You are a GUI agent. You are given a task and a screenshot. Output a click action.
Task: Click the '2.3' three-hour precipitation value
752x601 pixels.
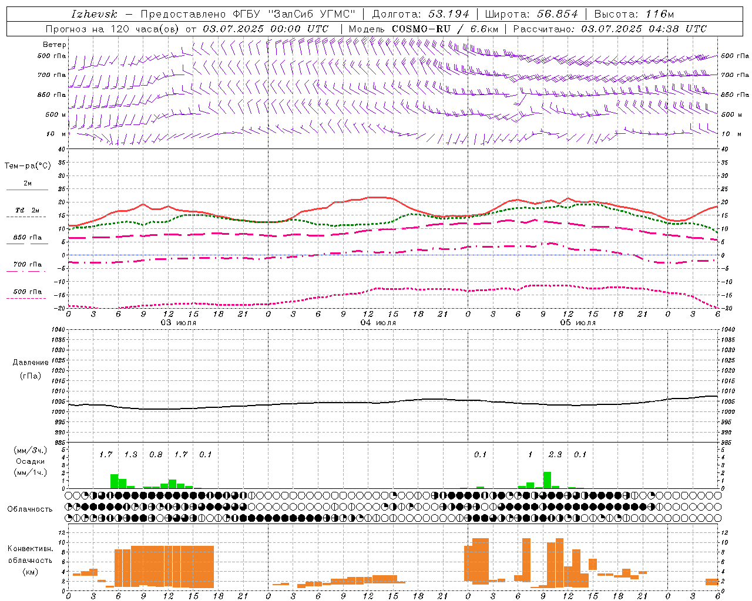tap(555, 454)
